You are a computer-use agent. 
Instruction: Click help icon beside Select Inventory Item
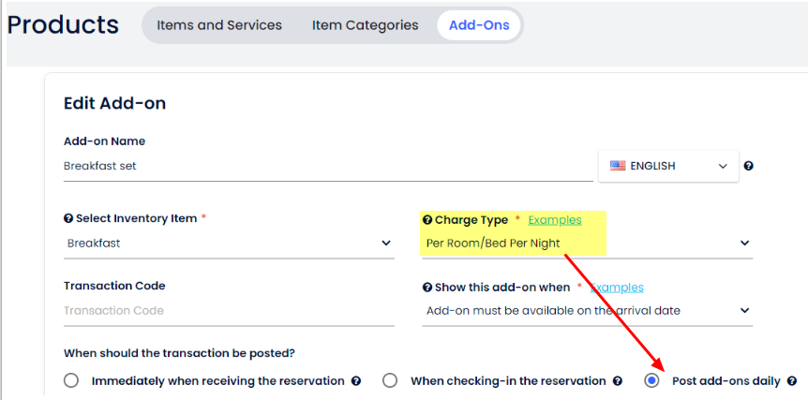(68, 218)
